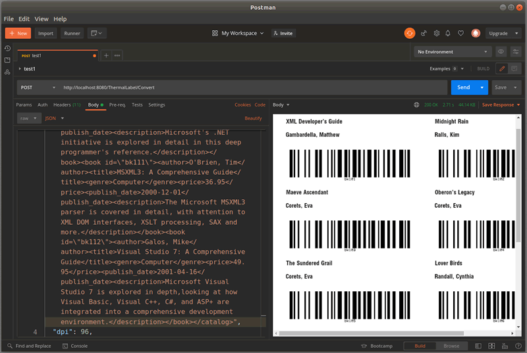The image size is (527, 353).
Task: Open the JSON body format dropdown
Action: (x=54, y=118)
